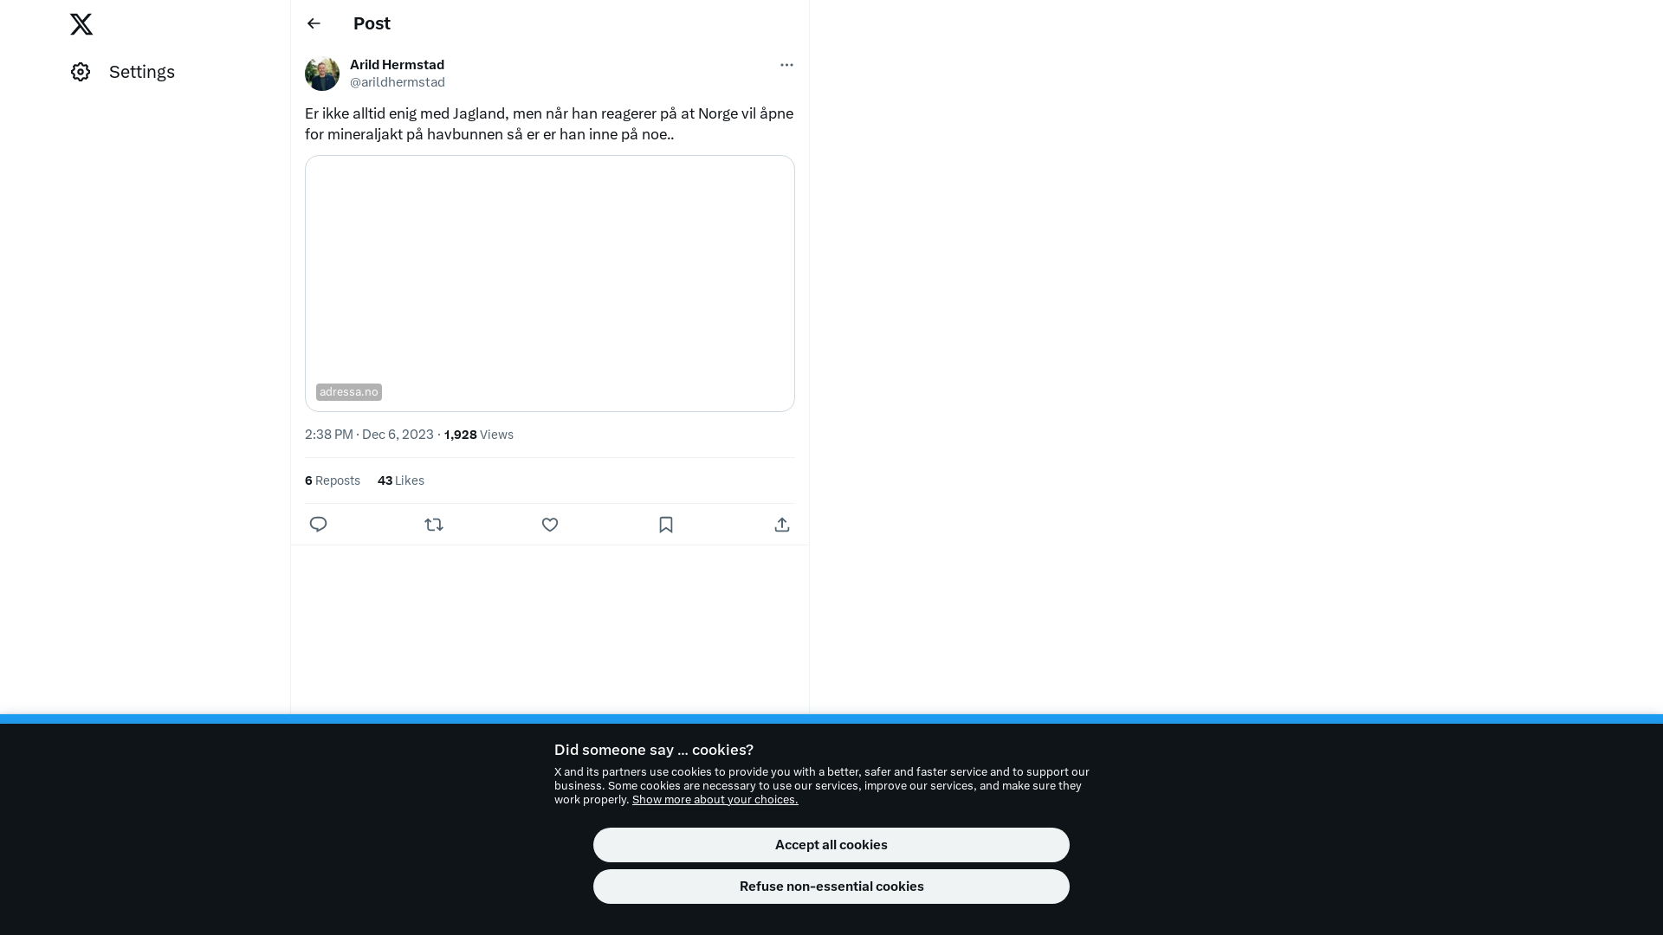Repost using the repost arrows icon

(434, 525)
